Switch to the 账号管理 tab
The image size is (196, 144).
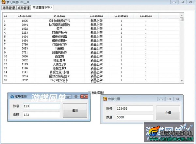[8, 8]
